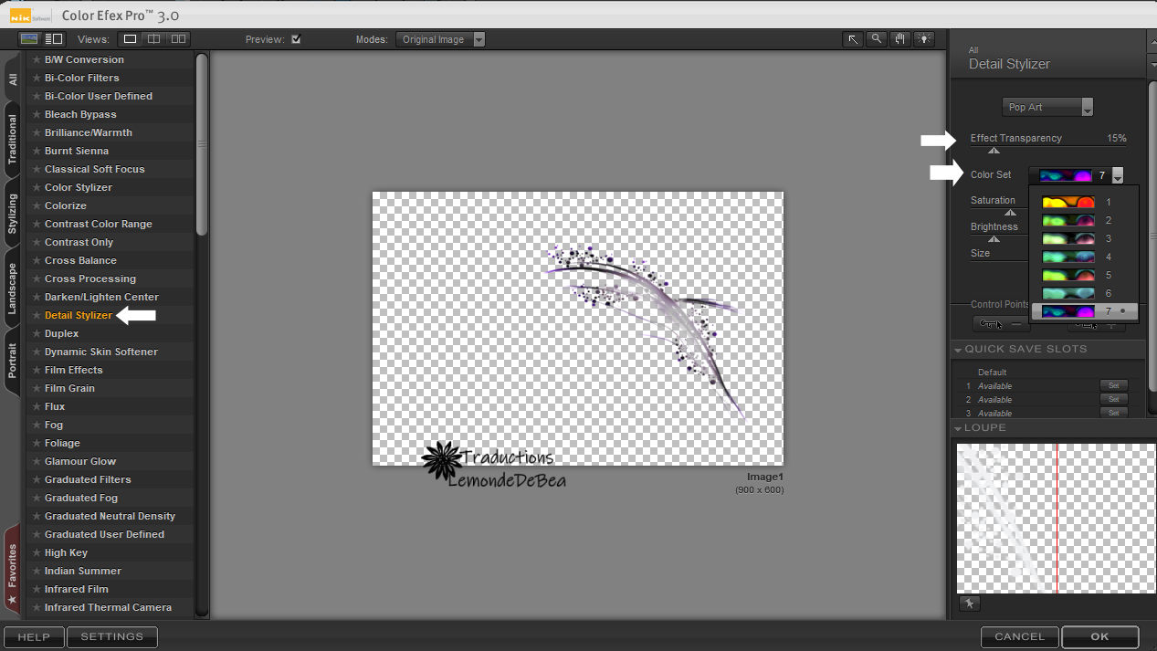Adjust the Effect Transparency slider handle

click(994, 151)
